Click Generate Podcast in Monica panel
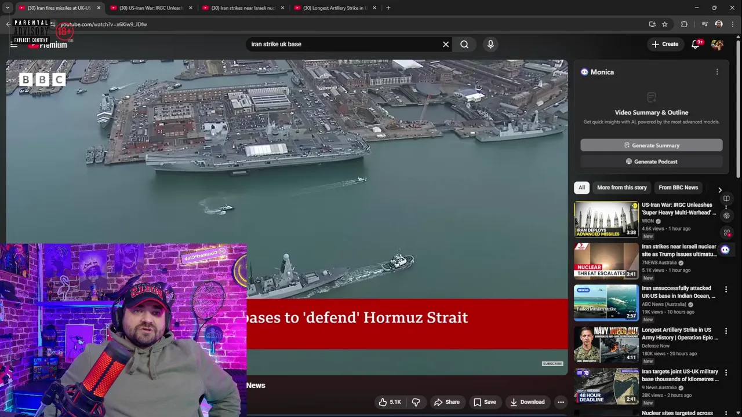Screen dimensions: 742x417 (652, 162)
